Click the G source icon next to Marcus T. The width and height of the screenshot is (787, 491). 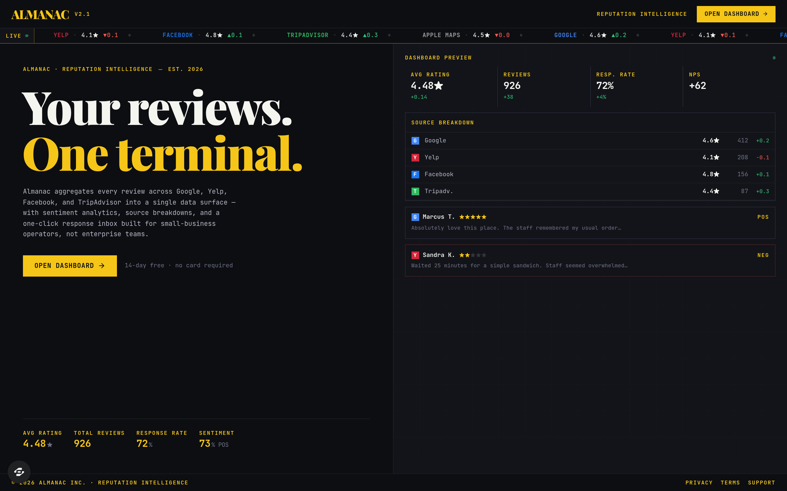[415, 217]
